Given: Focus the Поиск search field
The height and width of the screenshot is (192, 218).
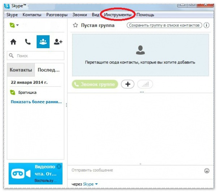Looking at the screenshot, I should (x=35, y=56).
